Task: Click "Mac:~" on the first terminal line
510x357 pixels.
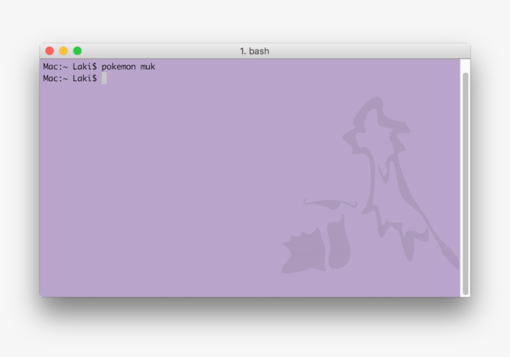Action: [x=55, y=66]
